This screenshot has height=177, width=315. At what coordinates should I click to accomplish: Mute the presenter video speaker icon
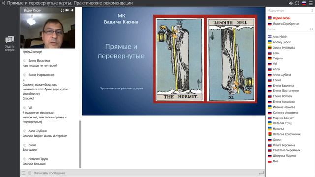(72, 10)
